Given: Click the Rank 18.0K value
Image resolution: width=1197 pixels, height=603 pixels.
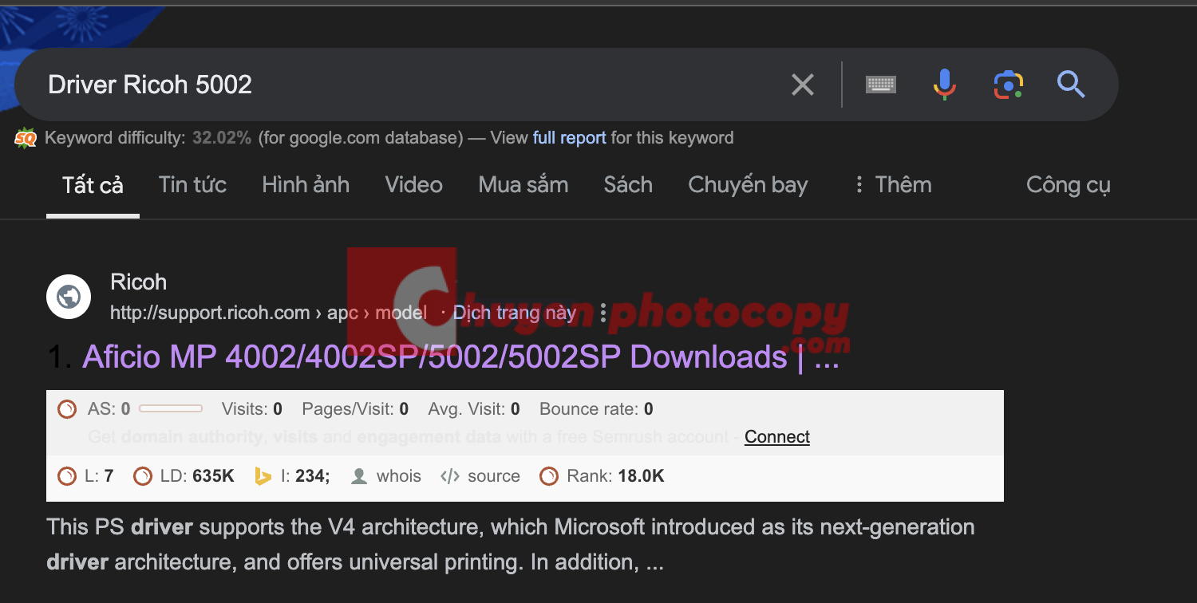Looking at the screenshot, I should click(x=641, y=476).
